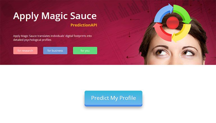This screenshot has width=216, height=123.
Task: Click the word 'Sauce' in the title
Action: [x=84, y=16]
